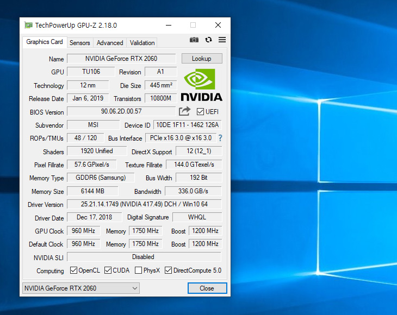Click the NVIDIA SLI field Disabled
397x315 pixels.
pos(144,257)
